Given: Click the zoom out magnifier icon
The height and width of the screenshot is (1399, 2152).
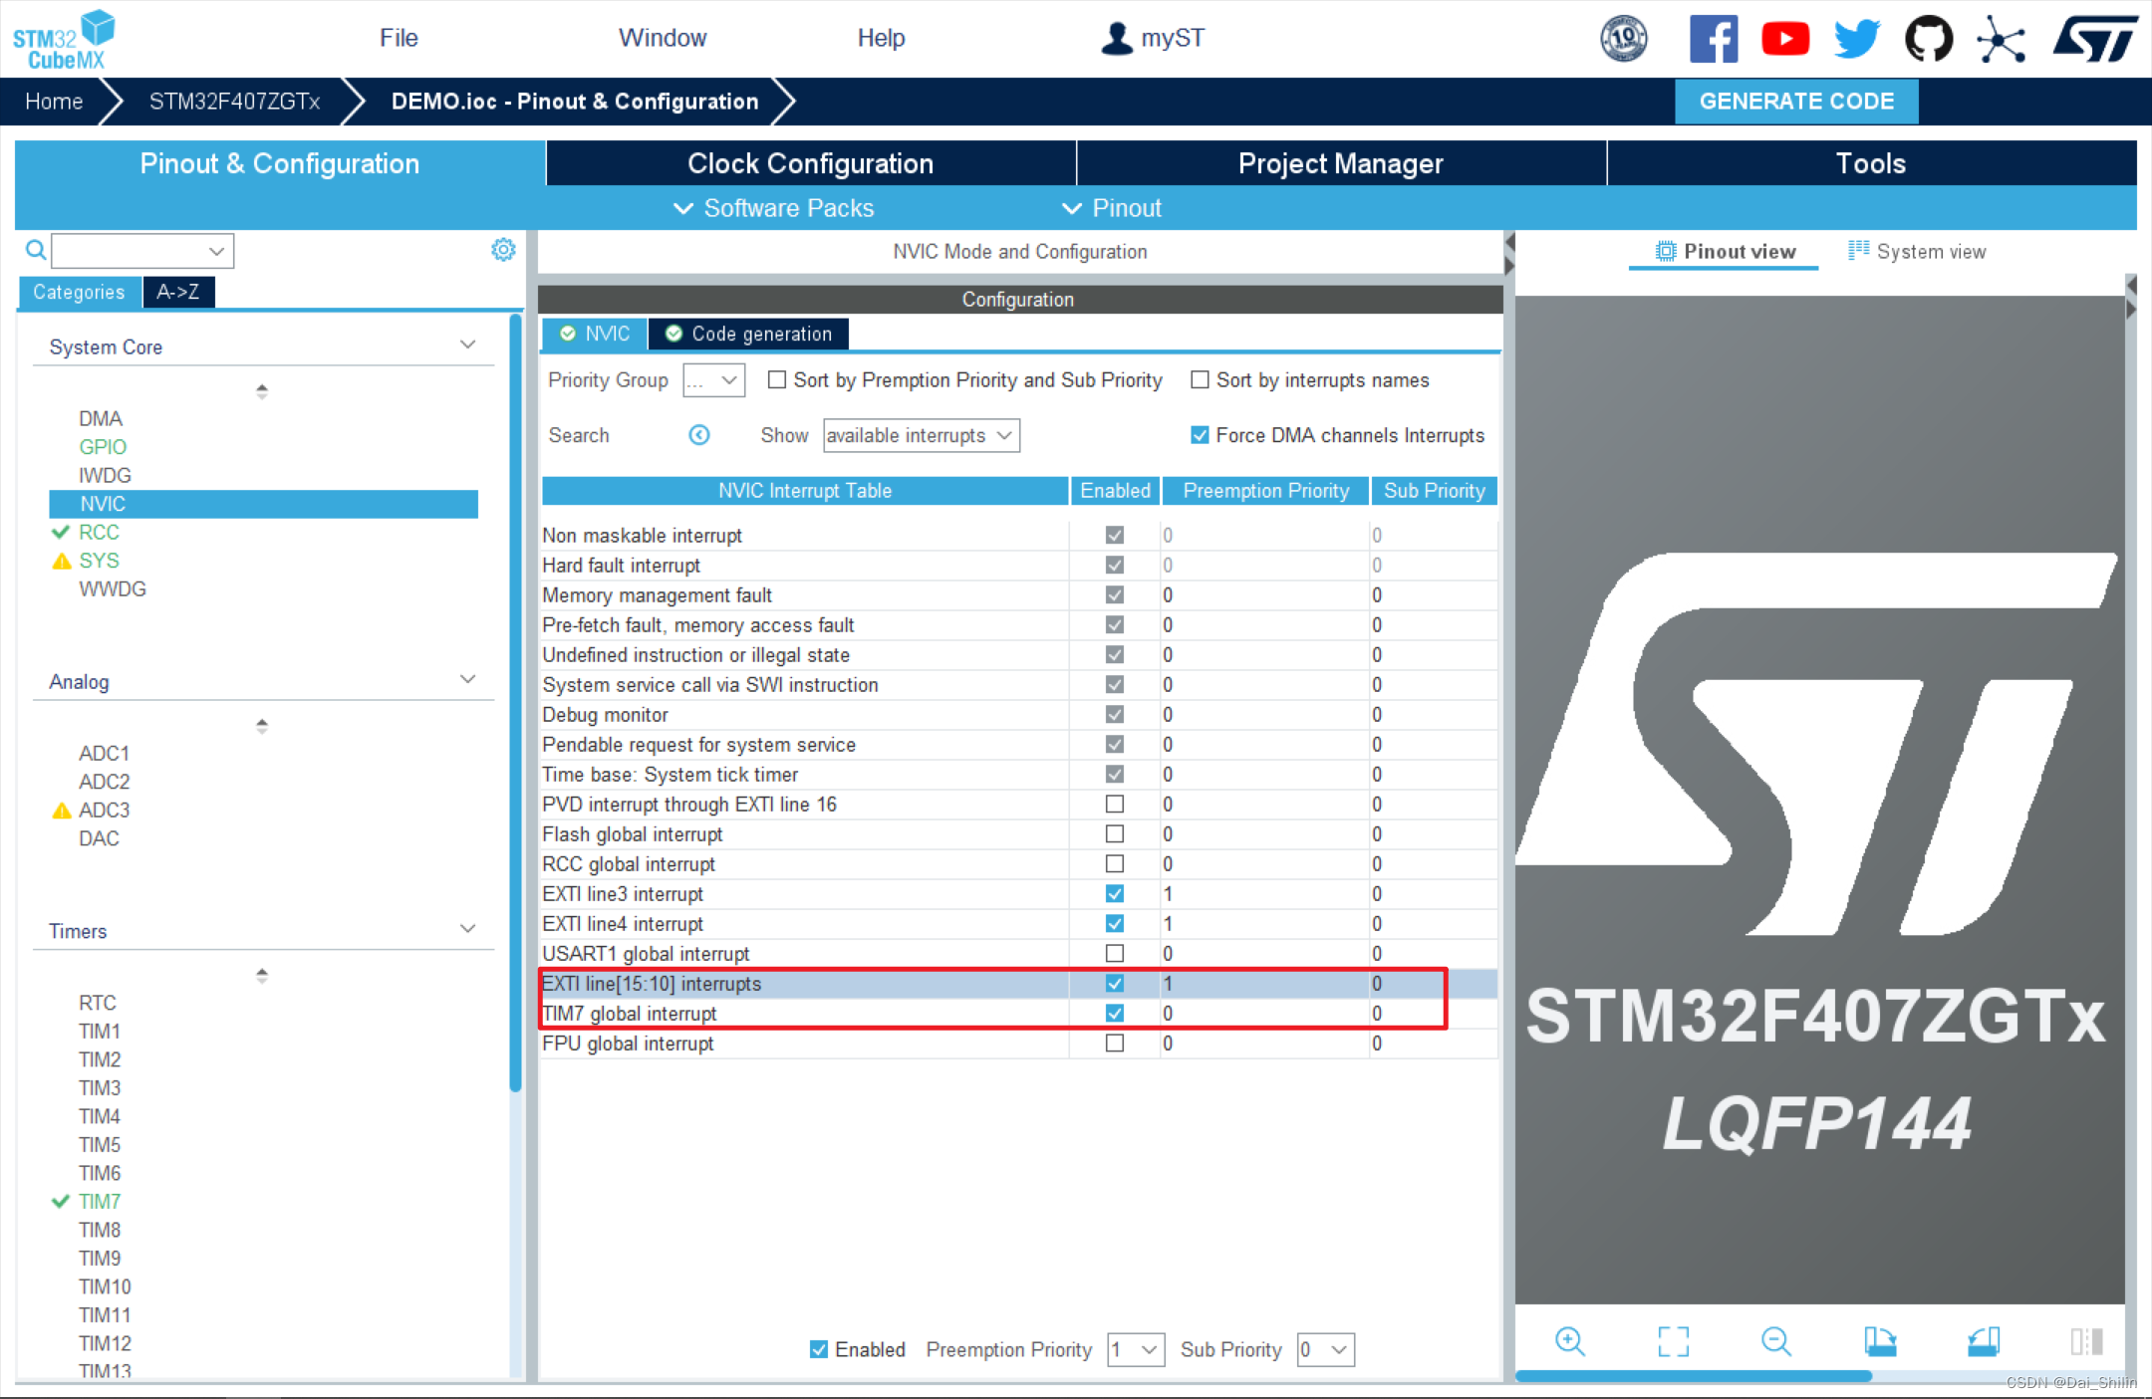Looking at the screenshot, I should click(1775, 1341).
